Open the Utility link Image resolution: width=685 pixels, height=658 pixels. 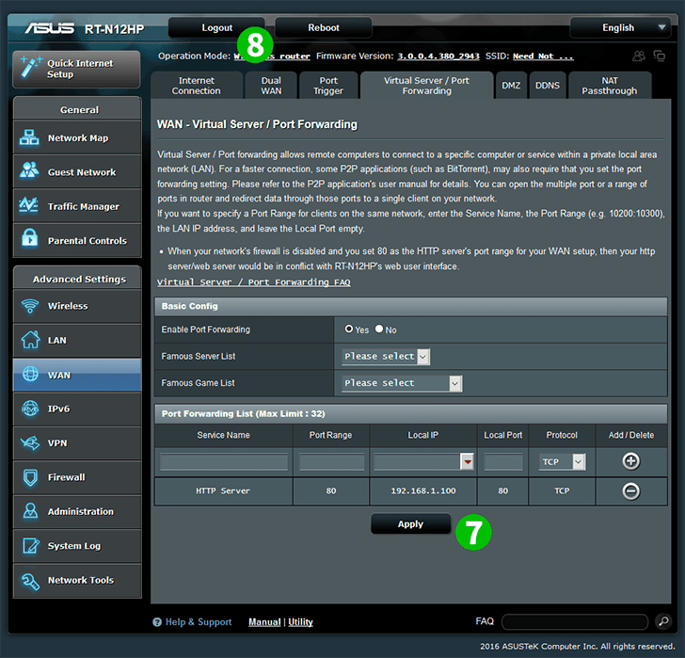pyautogui.click(x=300, y=622)
